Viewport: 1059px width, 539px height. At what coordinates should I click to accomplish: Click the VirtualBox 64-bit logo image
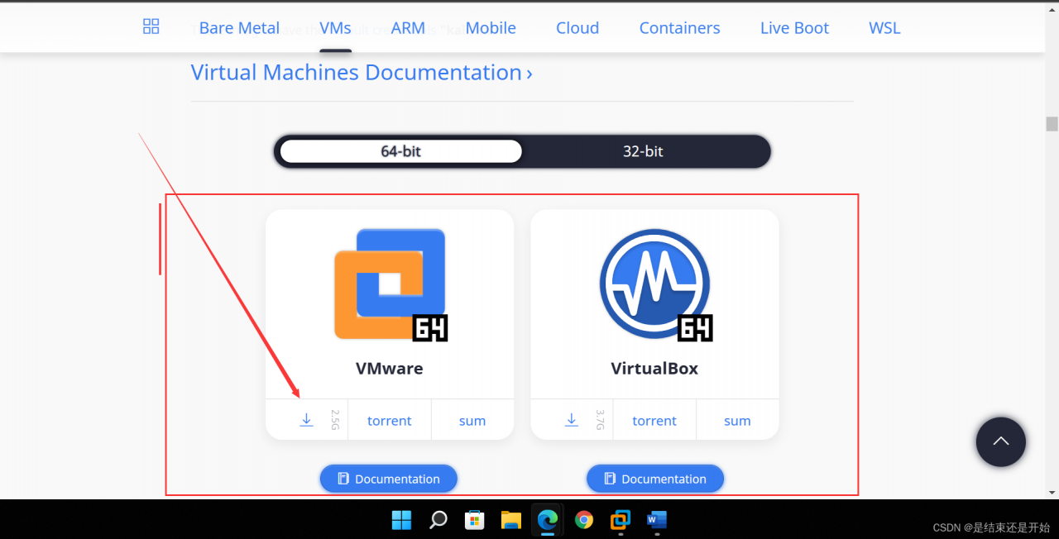pos(655,285)
